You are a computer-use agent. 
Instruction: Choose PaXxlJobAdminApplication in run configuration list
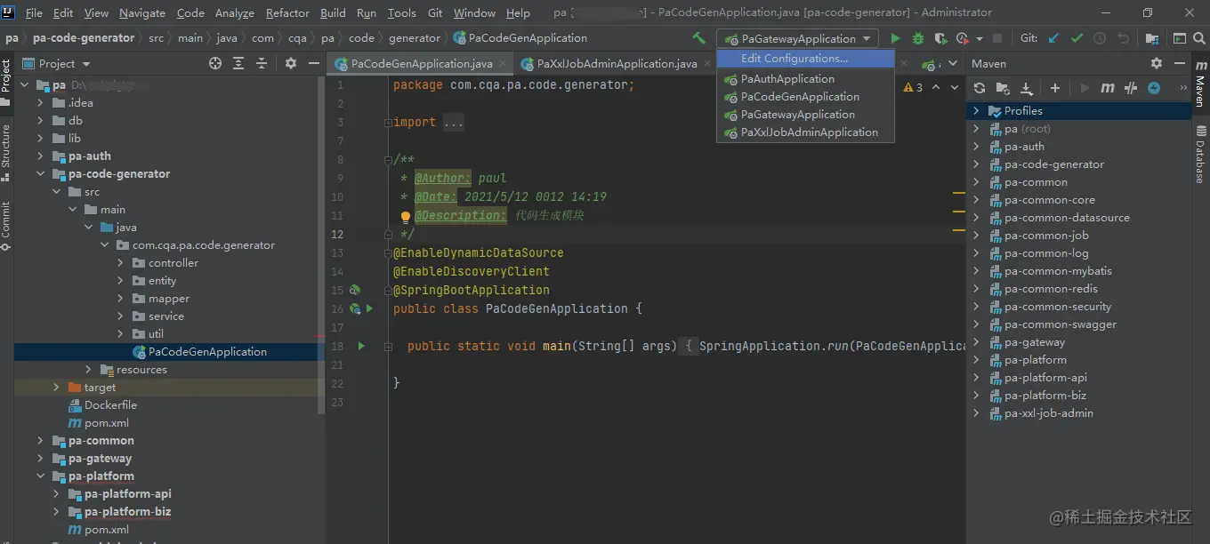tap(805, 132)
